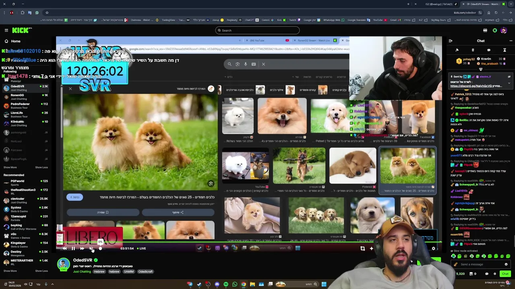Open the user profile avatar in header
Image resolution: width=515 pixels, height=289 pixels.
(x=504, y=31)
